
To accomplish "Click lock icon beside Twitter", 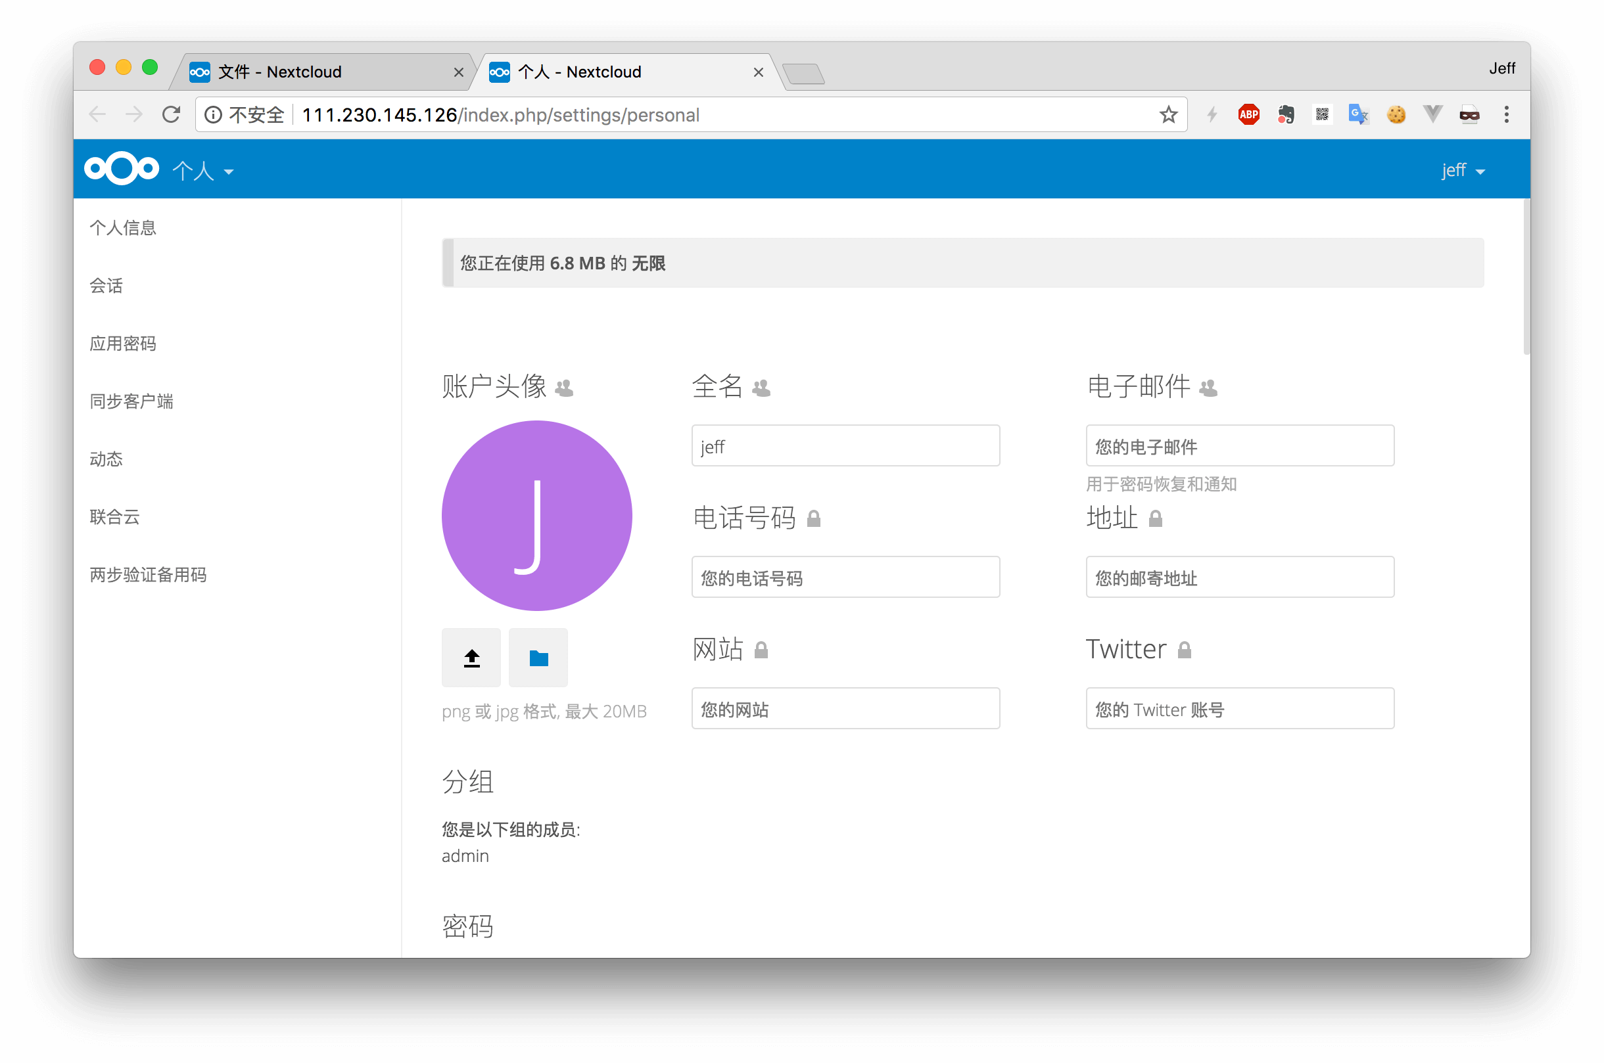I will tap(1185, 650).
